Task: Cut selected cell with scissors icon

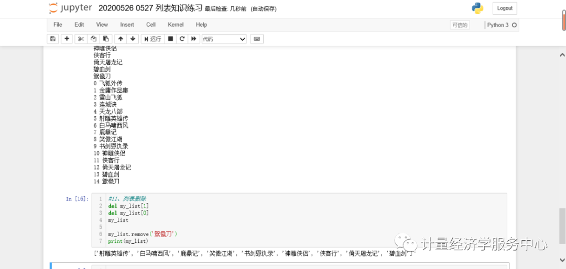Action: pos(81,39)
